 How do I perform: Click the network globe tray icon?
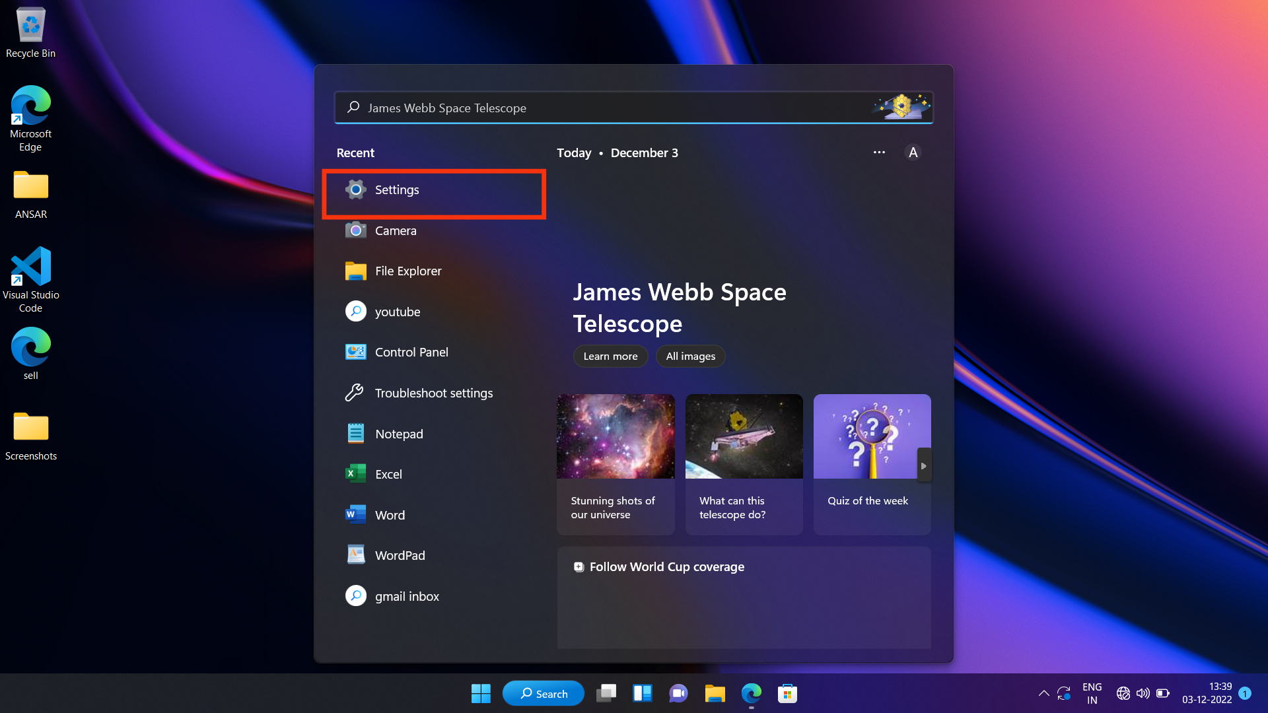[1123, 693]
